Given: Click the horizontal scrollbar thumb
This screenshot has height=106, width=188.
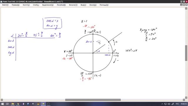Looking at the screenshot, I should tap(93, 100).
